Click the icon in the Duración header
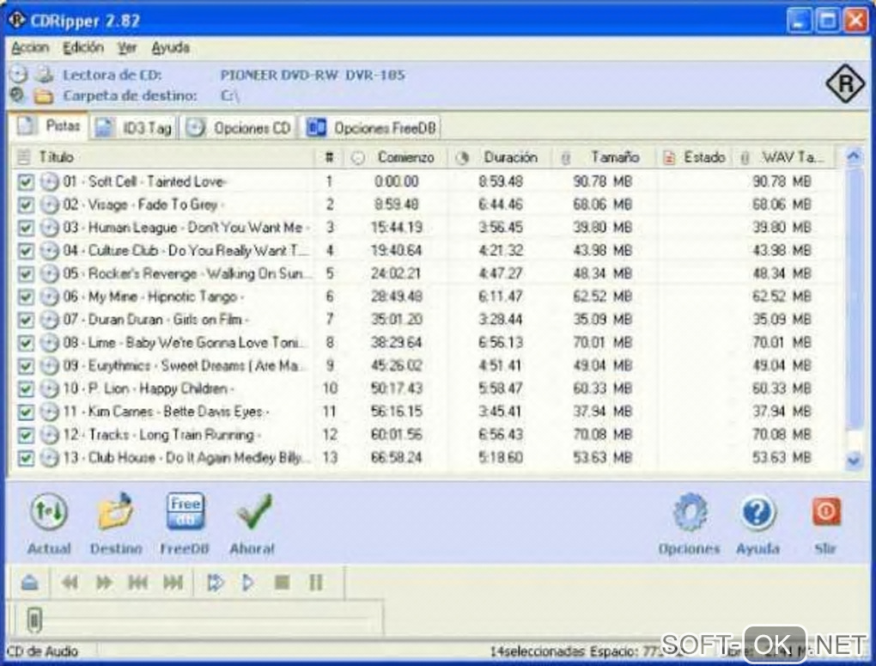876x666 pixels. pyautogui.click(x=462, y=158)
